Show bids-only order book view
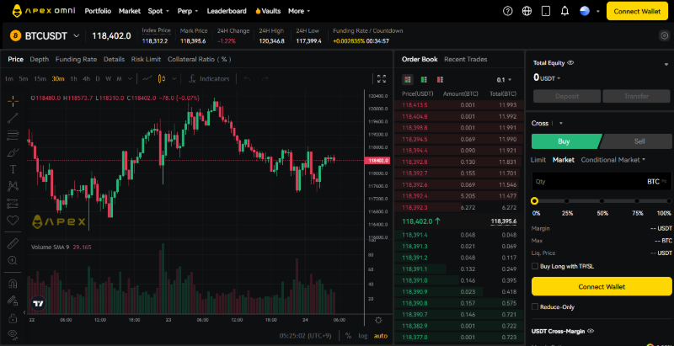Viewport: 674px width, 346px height. point(424,79)
